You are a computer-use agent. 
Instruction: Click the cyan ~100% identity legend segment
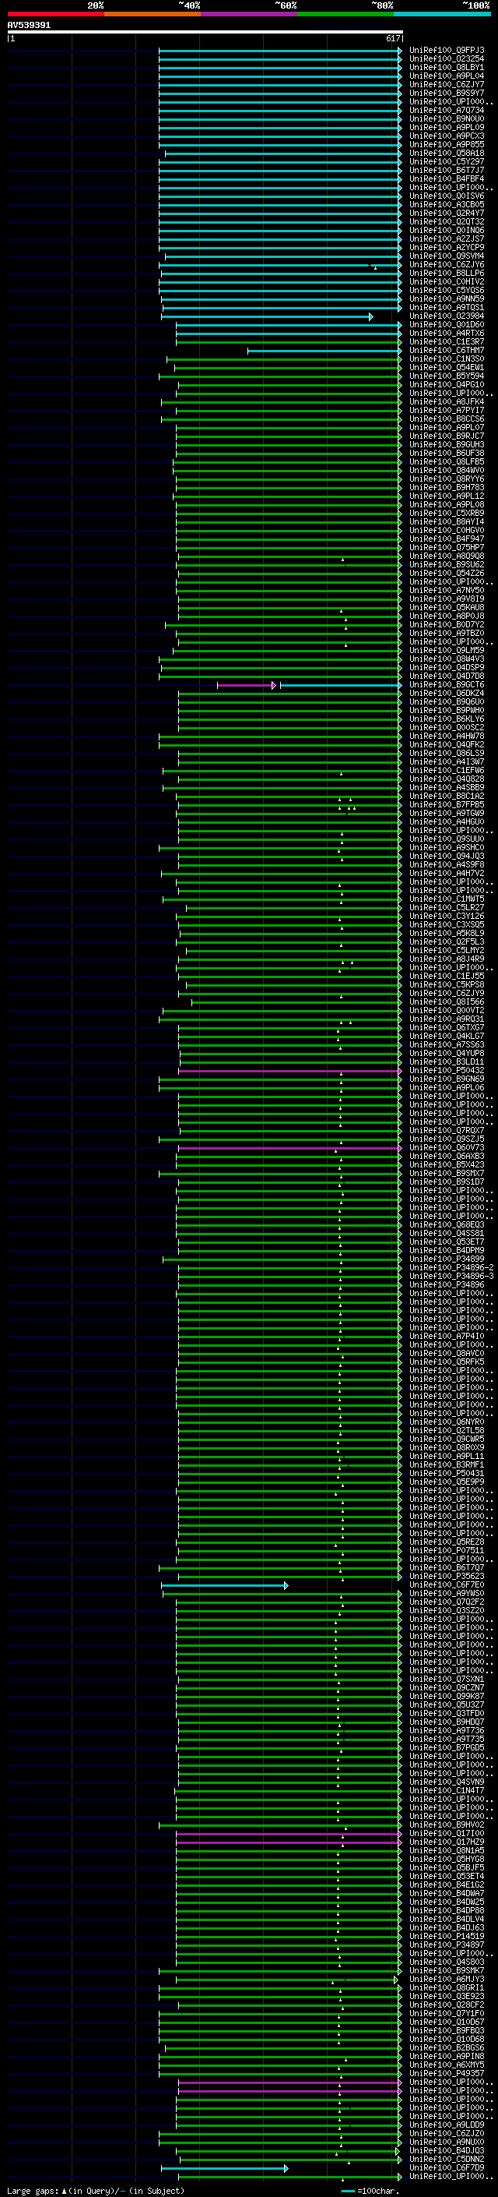point(442,14)
